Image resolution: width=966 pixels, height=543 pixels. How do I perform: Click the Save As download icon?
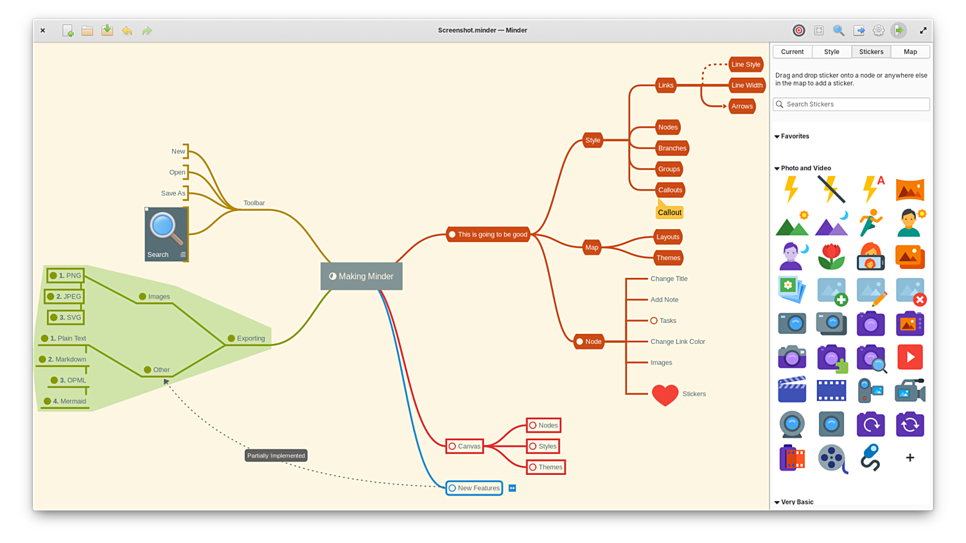pos(107,31)
